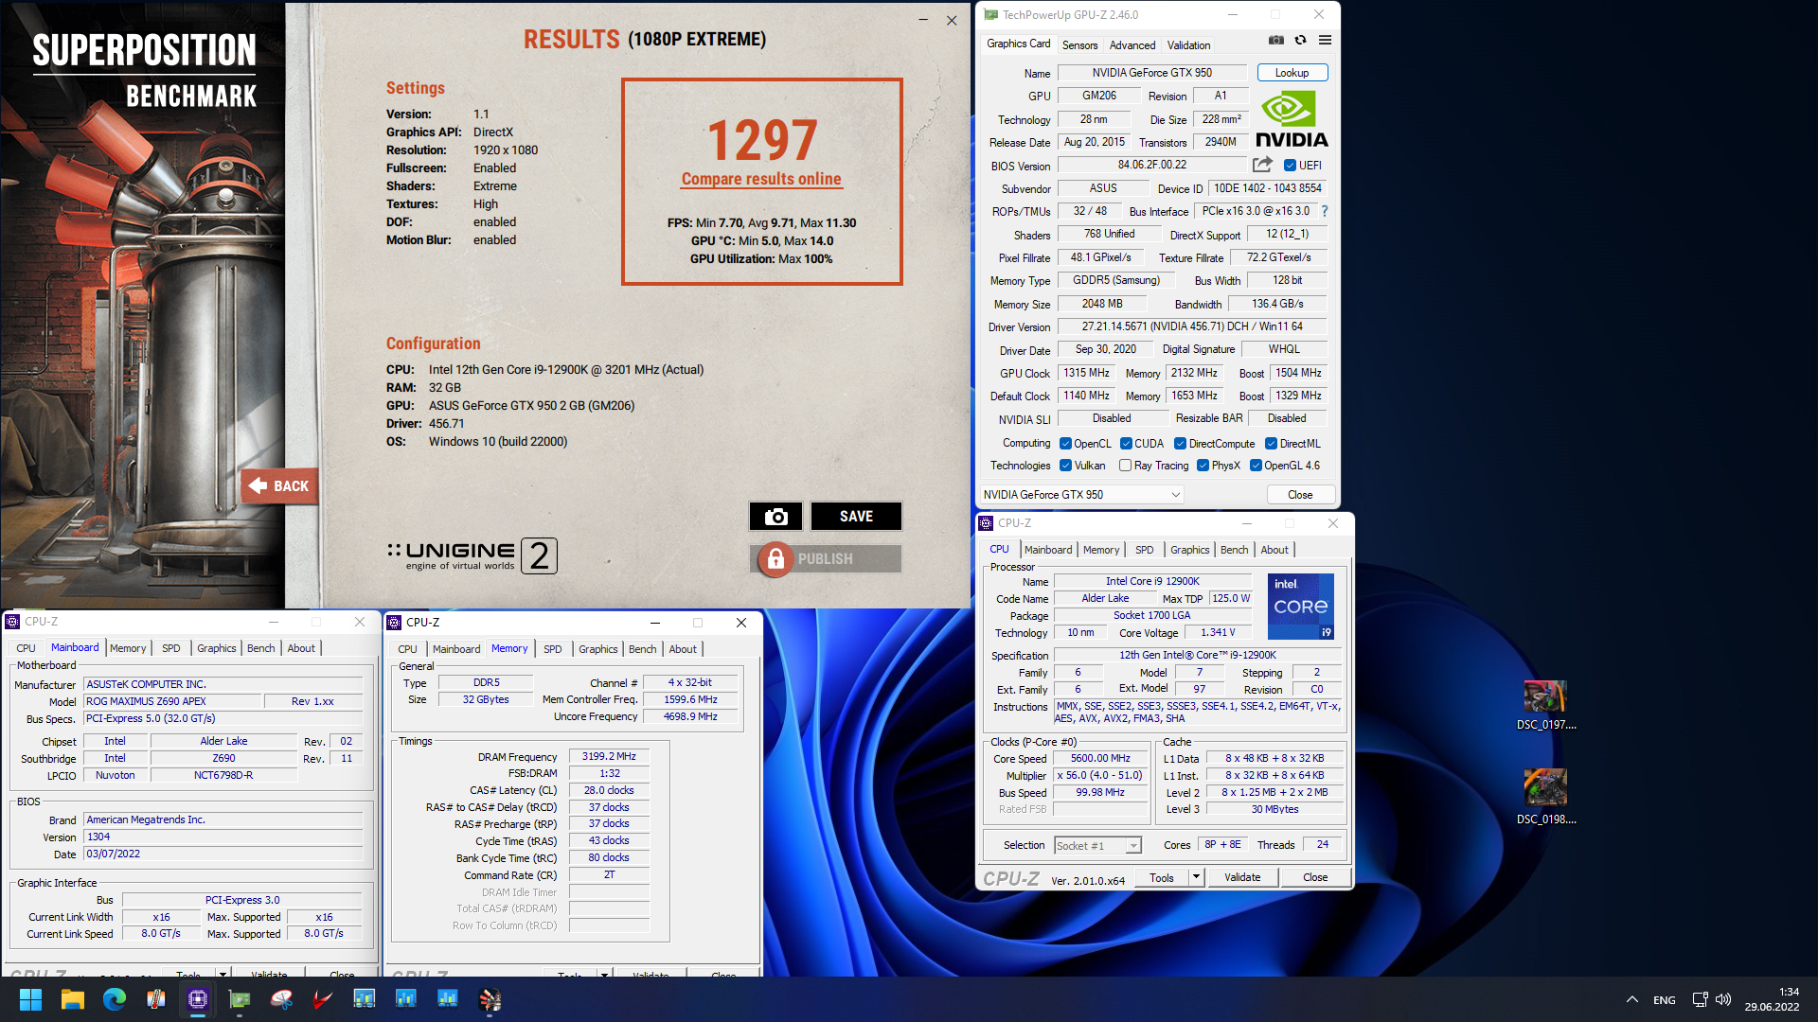Click the PUBLISH button
The image size is (1818, 1022).
(x=825, y=559)
